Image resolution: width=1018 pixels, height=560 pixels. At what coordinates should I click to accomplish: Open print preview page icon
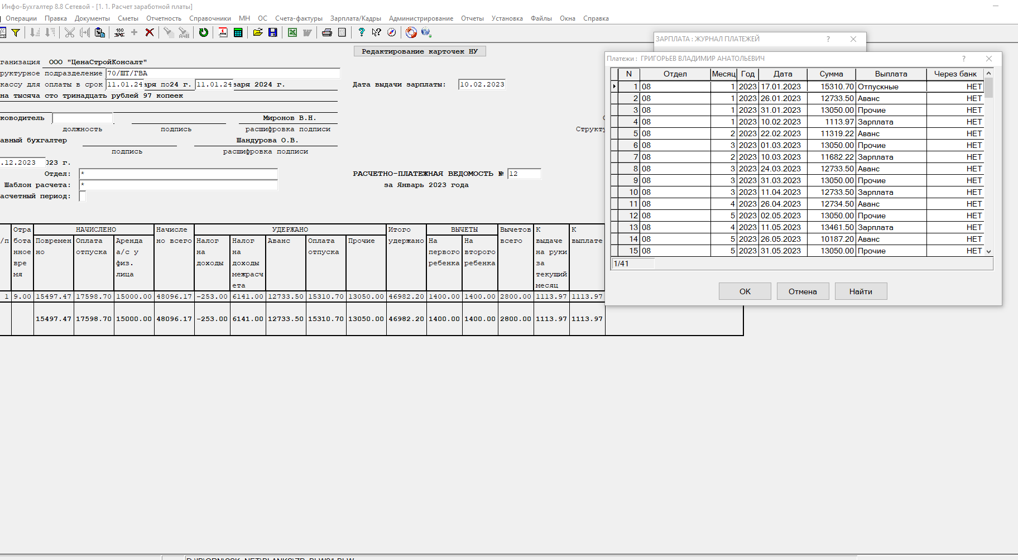342,32
